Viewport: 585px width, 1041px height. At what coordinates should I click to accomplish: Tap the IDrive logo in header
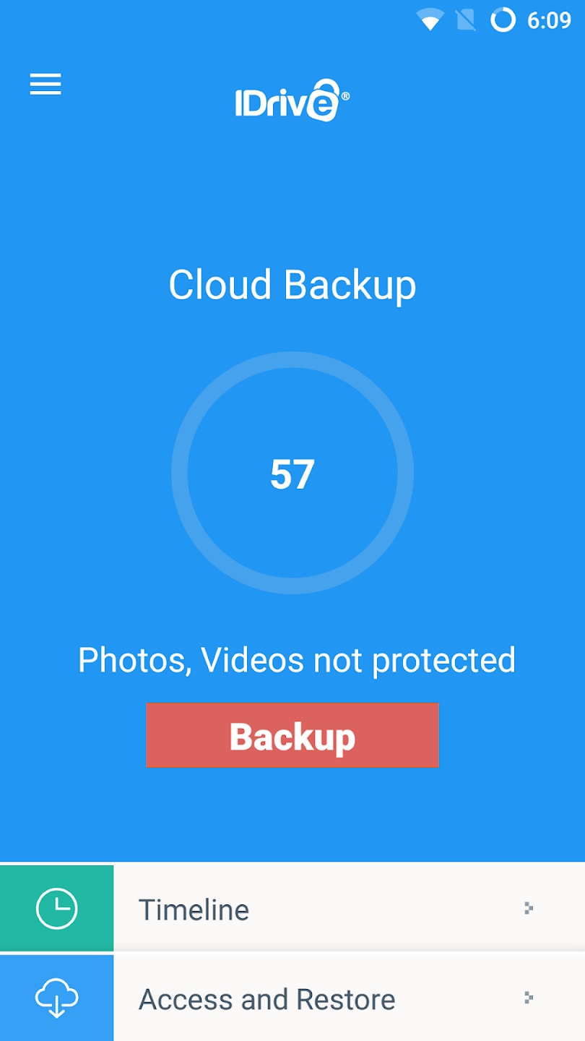[x=292, y=100]
